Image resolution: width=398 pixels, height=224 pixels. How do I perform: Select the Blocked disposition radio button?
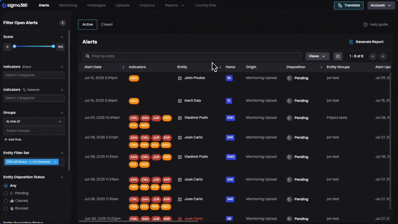pos(6,208)
